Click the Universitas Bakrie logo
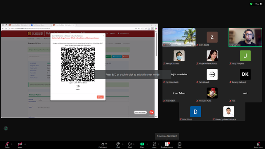 pos(36,34)
